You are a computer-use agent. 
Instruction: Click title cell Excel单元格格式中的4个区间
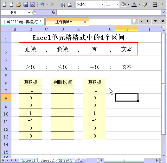coord(79,37)
